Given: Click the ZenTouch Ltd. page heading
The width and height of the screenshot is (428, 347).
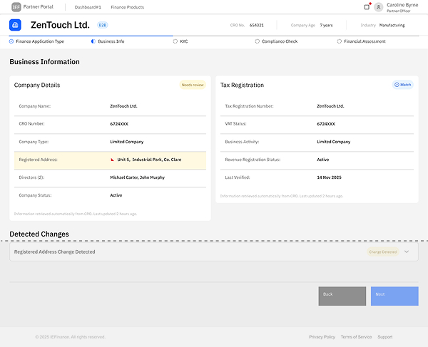Looking at the screenshot, I should click(60, 25).
